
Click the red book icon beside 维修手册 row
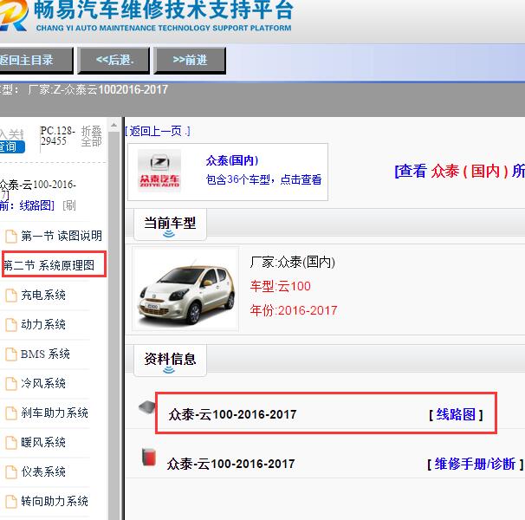point(149,457)
